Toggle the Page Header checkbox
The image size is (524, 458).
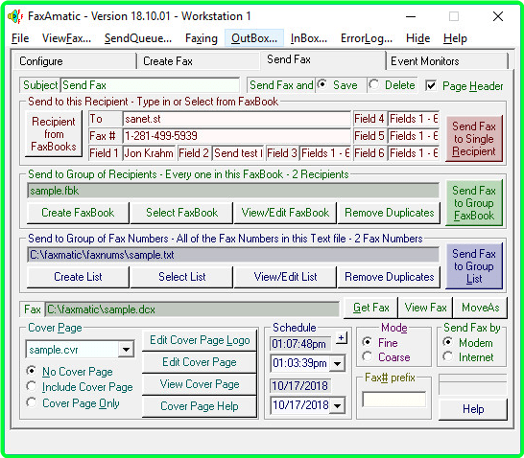pyautogui.click(x=431, y=85)
